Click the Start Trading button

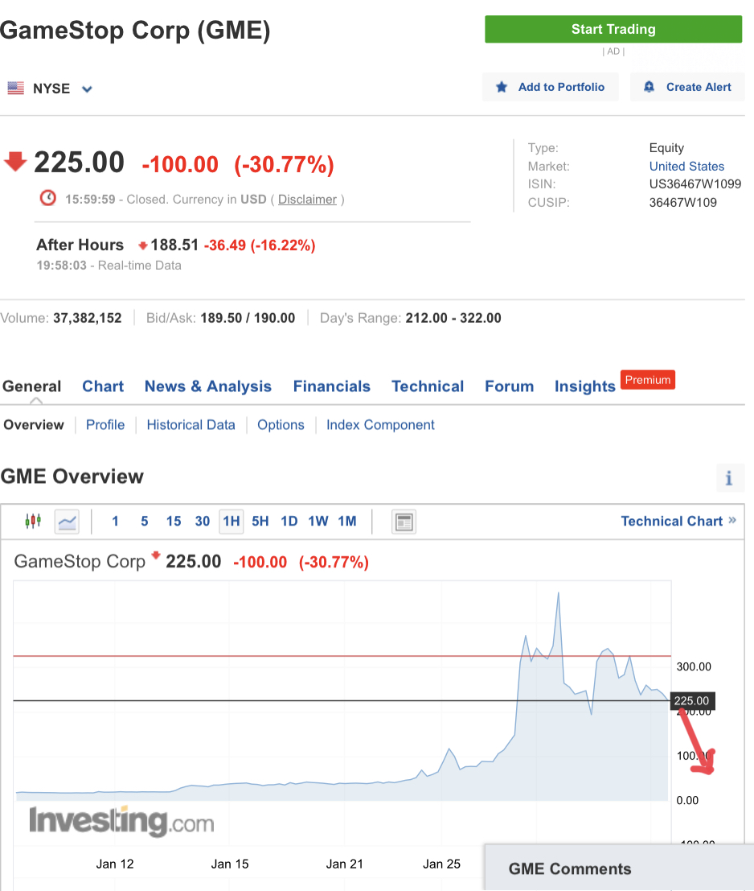point(613,29)
